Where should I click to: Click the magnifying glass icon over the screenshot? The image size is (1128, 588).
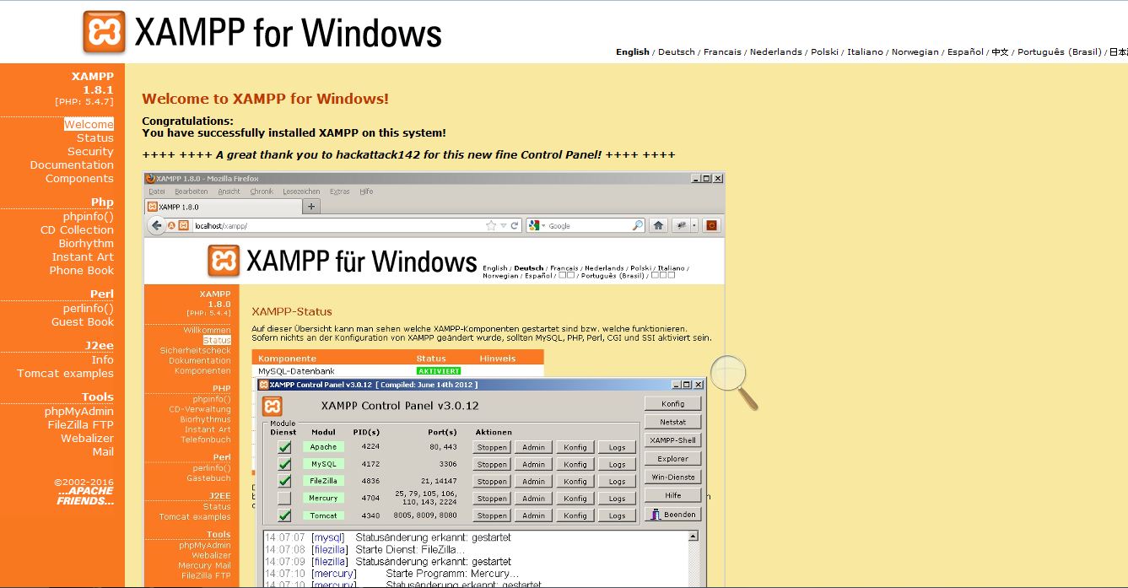click(734, 382)
